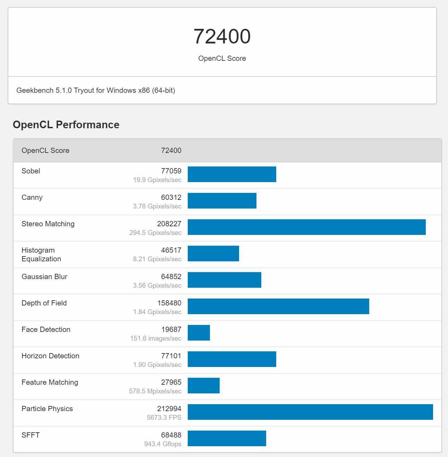Select the Horizon Detection label
This screenshot has width=448, height=457.
click(50, 356)
